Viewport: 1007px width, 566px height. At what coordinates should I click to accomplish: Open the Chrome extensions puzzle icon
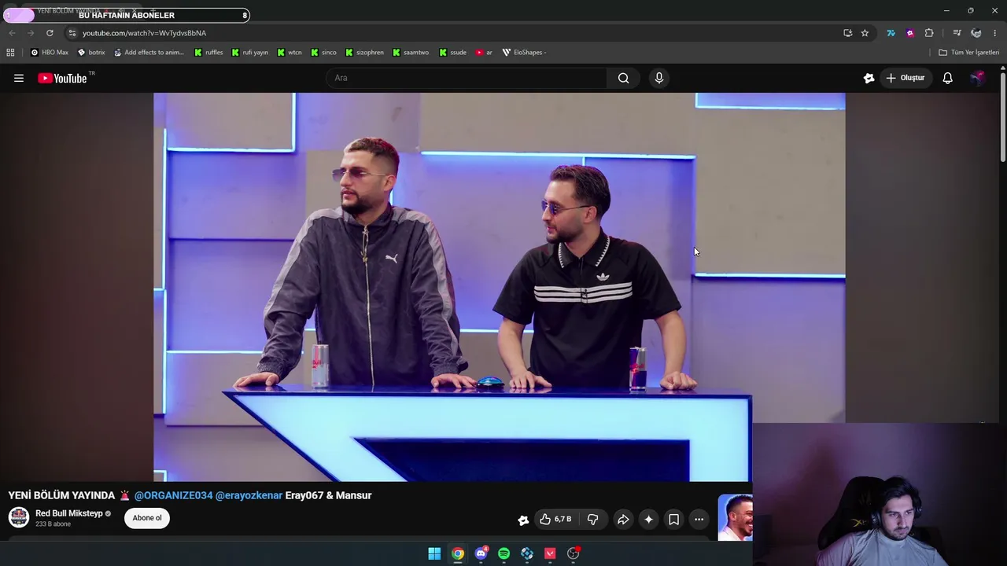tap(929, 33)
